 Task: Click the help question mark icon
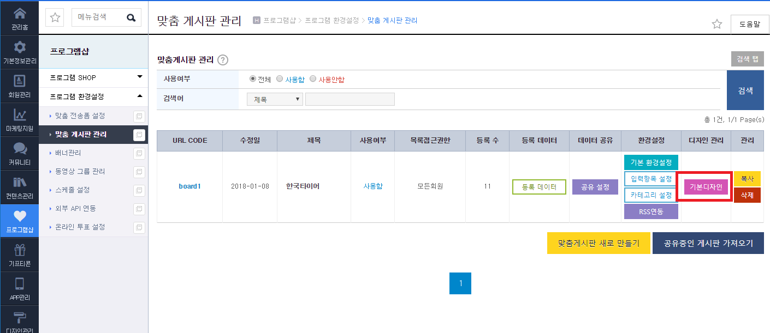tap(223, 60)
